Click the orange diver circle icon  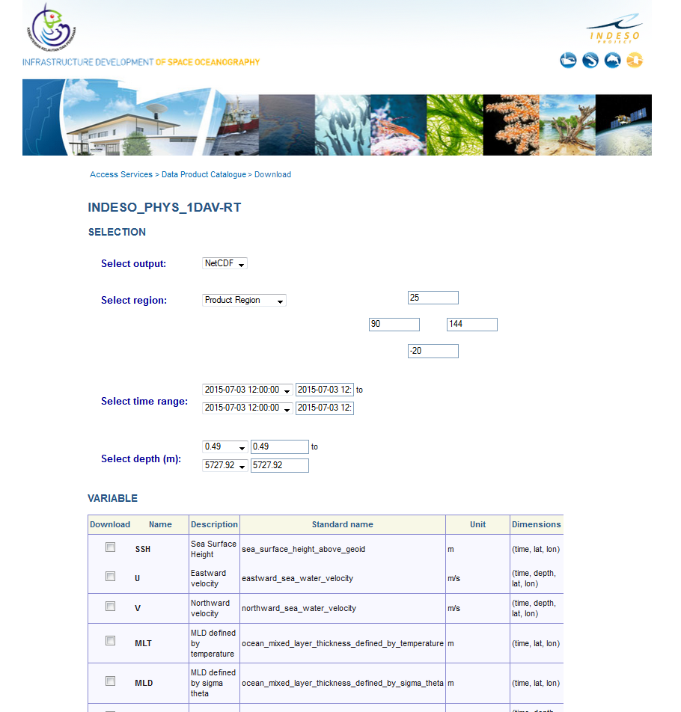pyautogui.click(x=634, y=60)
